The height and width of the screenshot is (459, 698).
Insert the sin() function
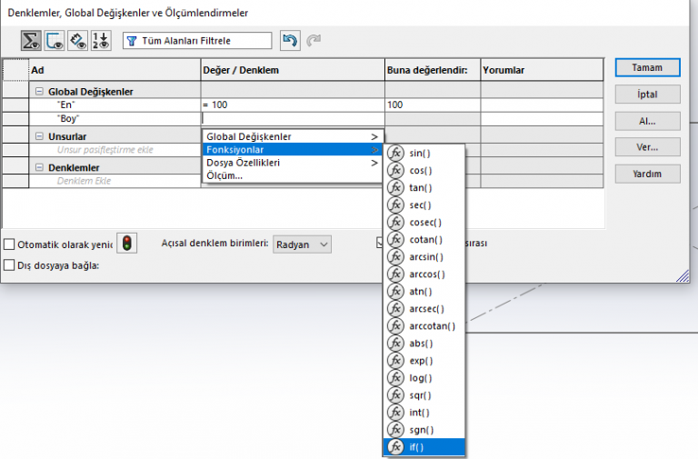pyautogui.click(x=419, y=154)
